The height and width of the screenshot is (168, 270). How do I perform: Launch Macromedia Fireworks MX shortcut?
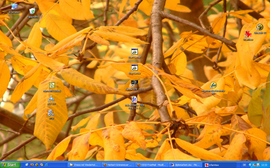click(x=213, y=85)
